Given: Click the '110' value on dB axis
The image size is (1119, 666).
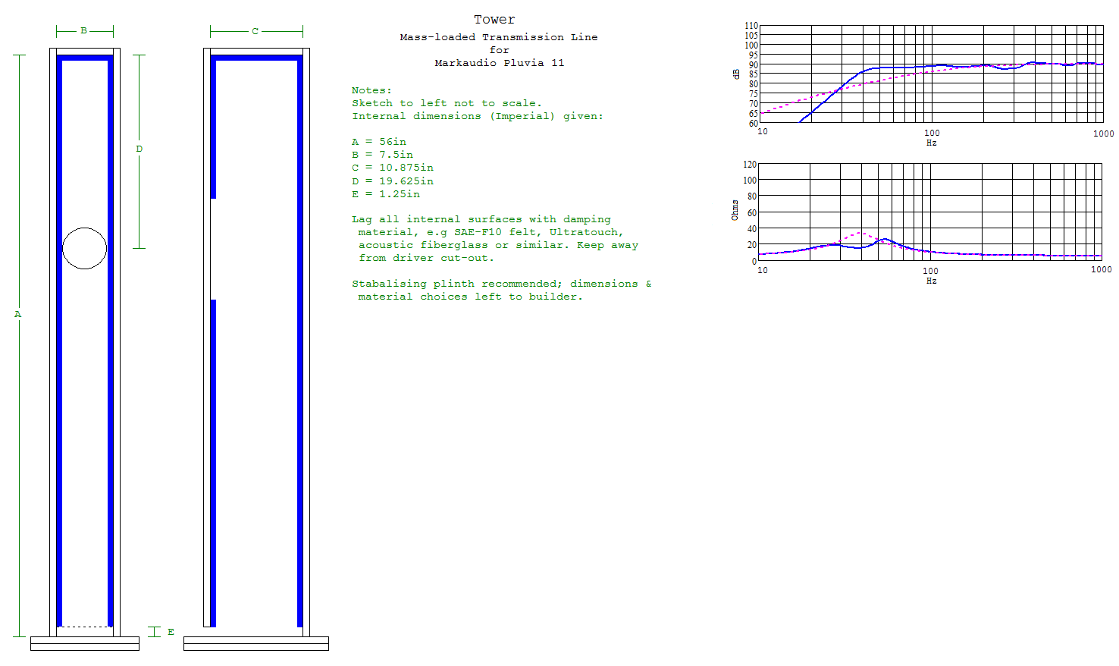Looking at the screenshot, I should 751,26.
